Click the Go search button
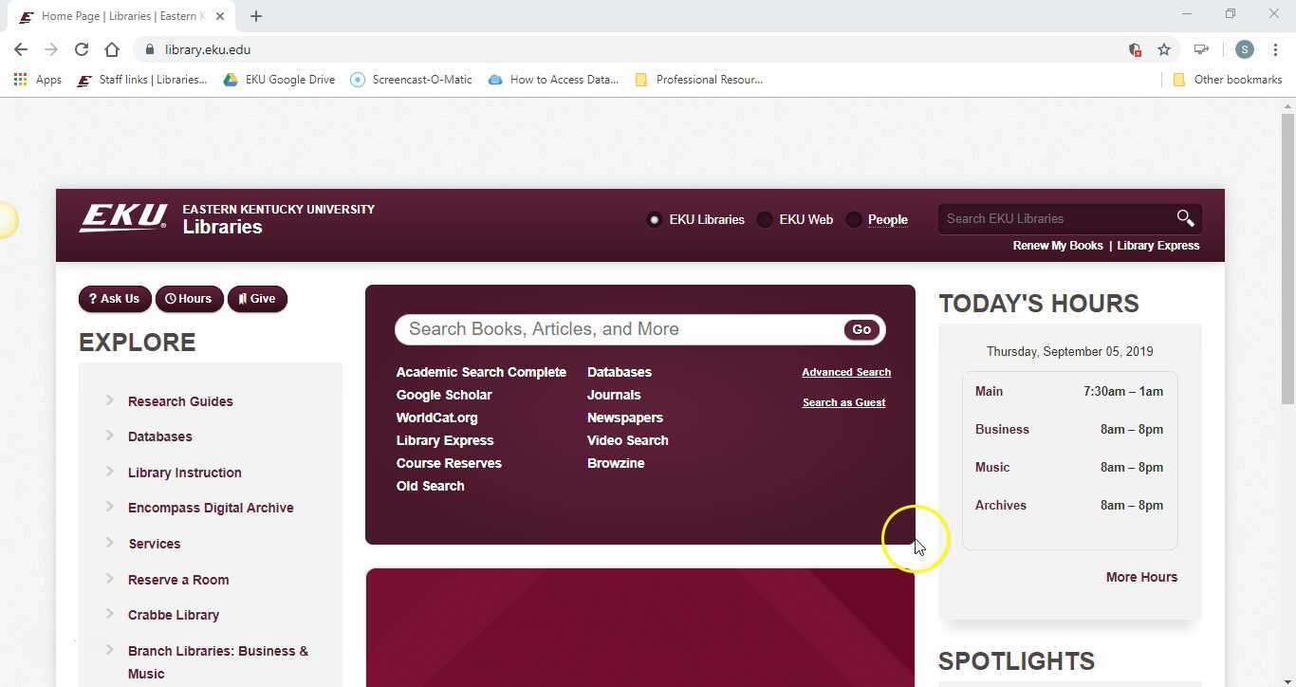The width and height of the screenshot is (1296, 687). pos(861,329)
